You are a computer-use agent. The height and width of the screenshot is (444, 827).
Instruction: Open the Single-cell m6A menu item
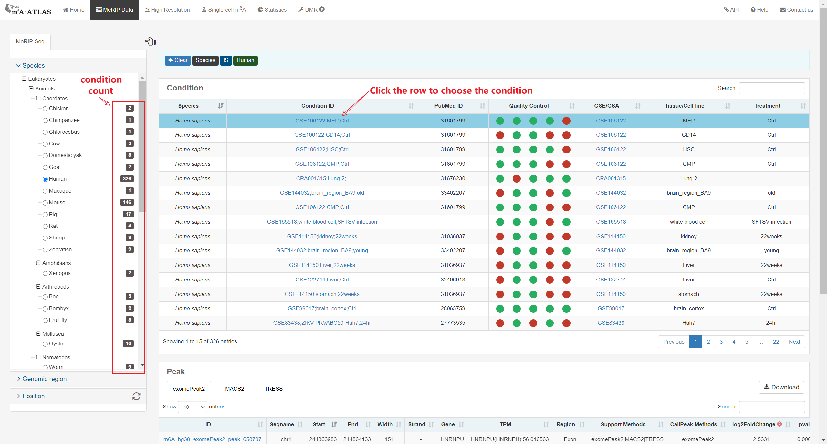click(x=224, y=10)
